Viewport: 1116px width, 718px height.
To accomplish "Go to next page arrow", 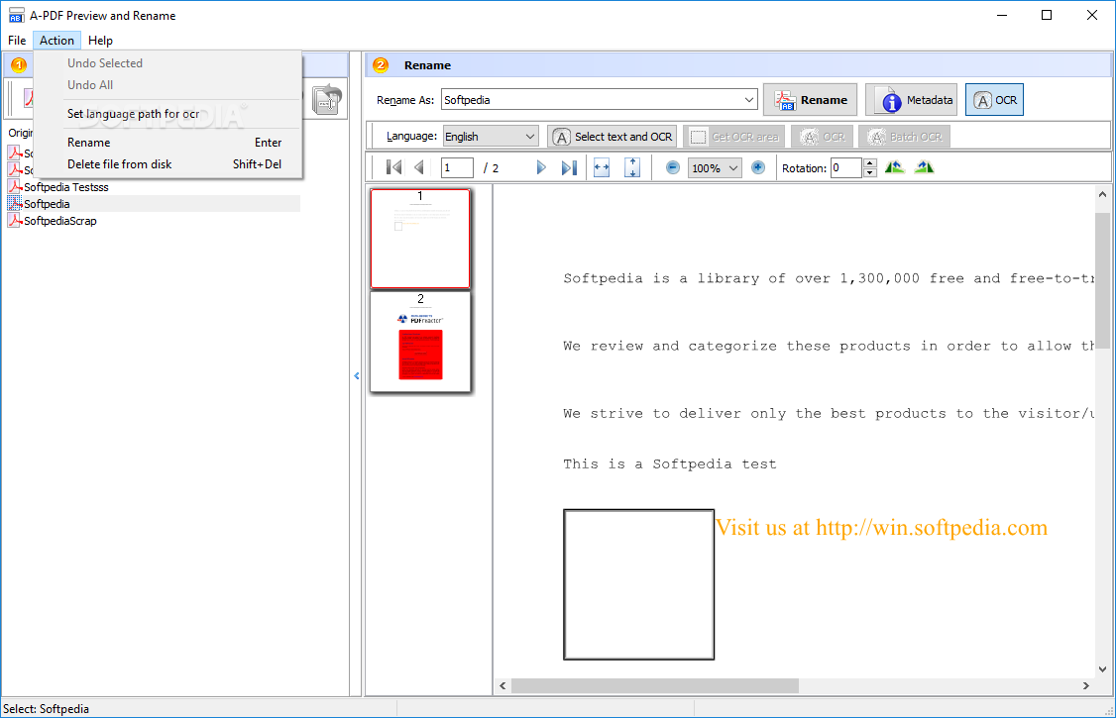I will tap(541, 167).
